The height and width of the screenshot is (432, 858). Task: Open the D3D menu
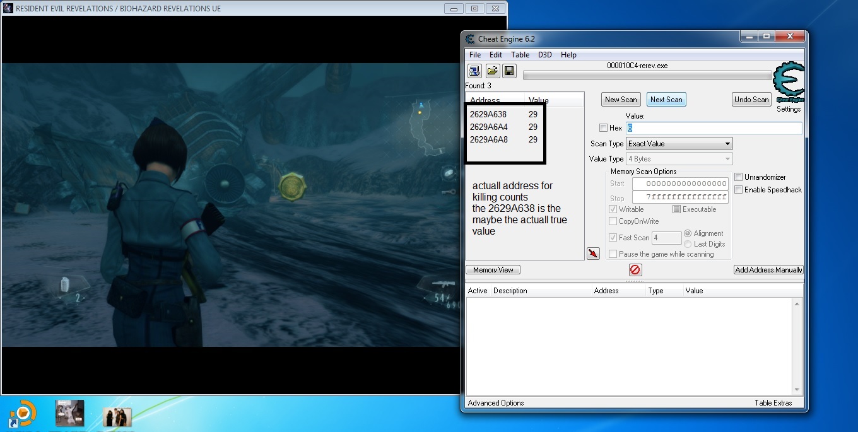544,55
